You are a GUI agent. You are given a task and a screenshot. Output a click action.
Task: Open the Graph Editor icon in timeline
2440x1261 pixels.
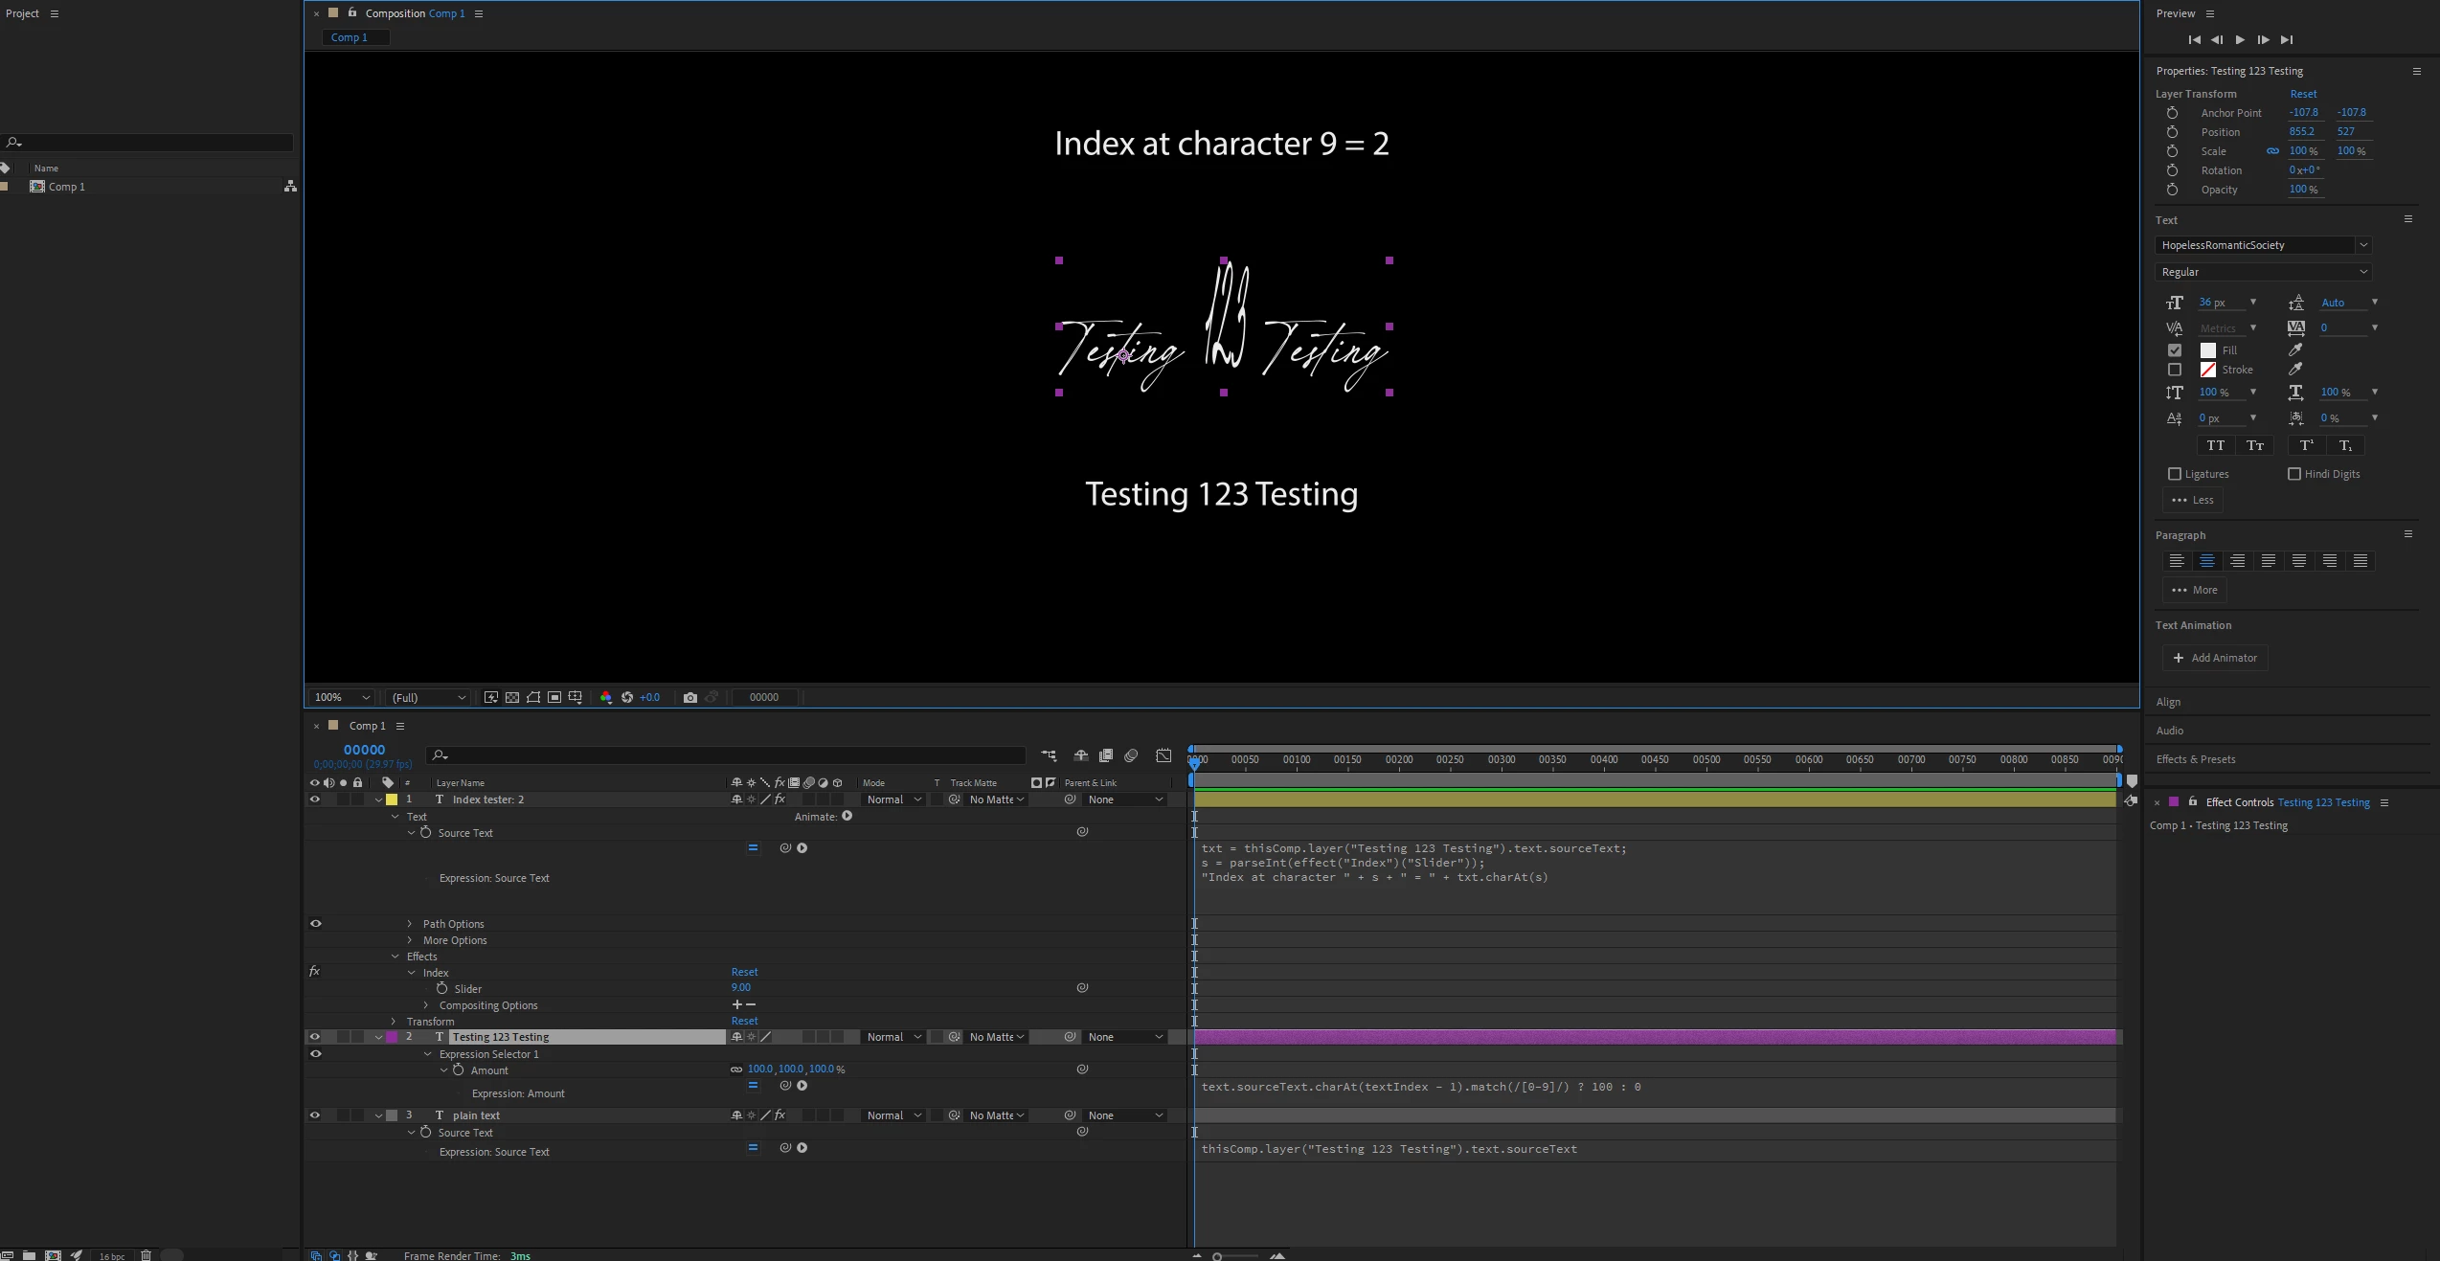point(1164,755)
